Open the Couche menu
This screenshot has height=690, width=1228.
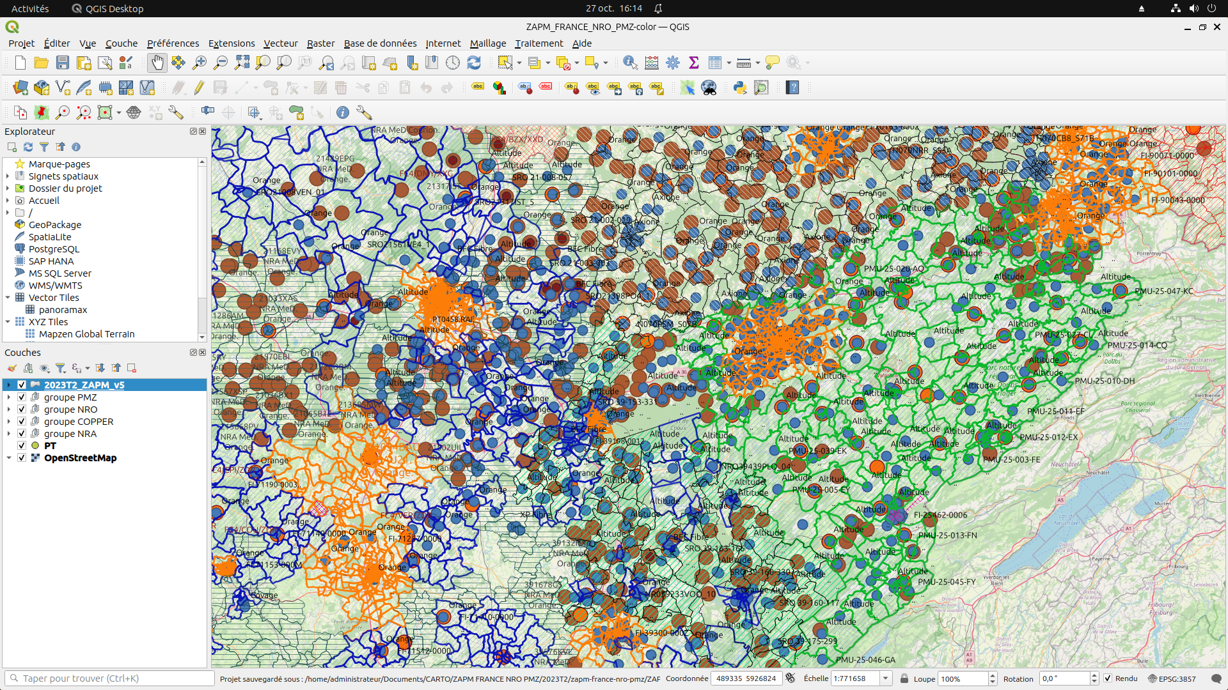(122, 43)
